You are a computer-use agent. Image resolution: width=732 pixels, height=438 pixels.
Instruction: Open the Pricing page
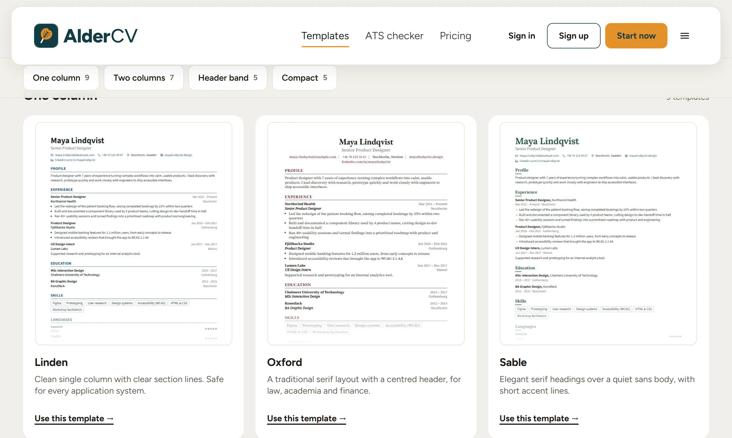pos(455,36)
